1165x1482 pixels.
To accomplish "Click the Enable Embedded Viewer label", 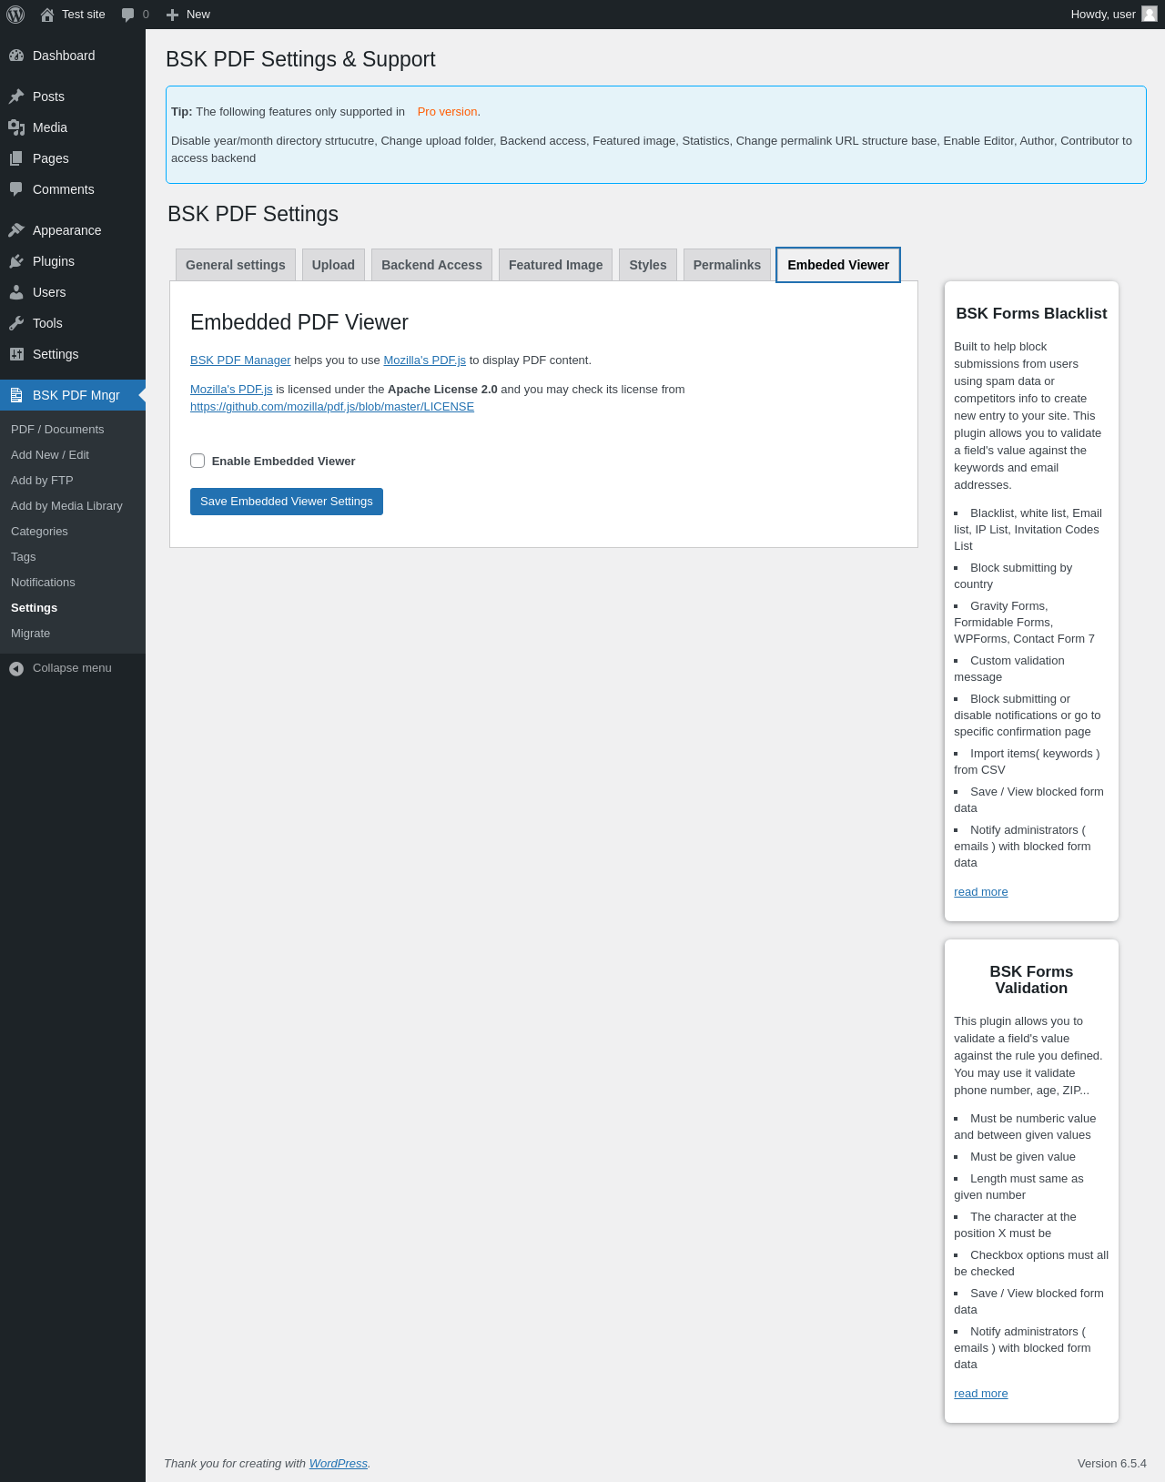I will [283, 462].
